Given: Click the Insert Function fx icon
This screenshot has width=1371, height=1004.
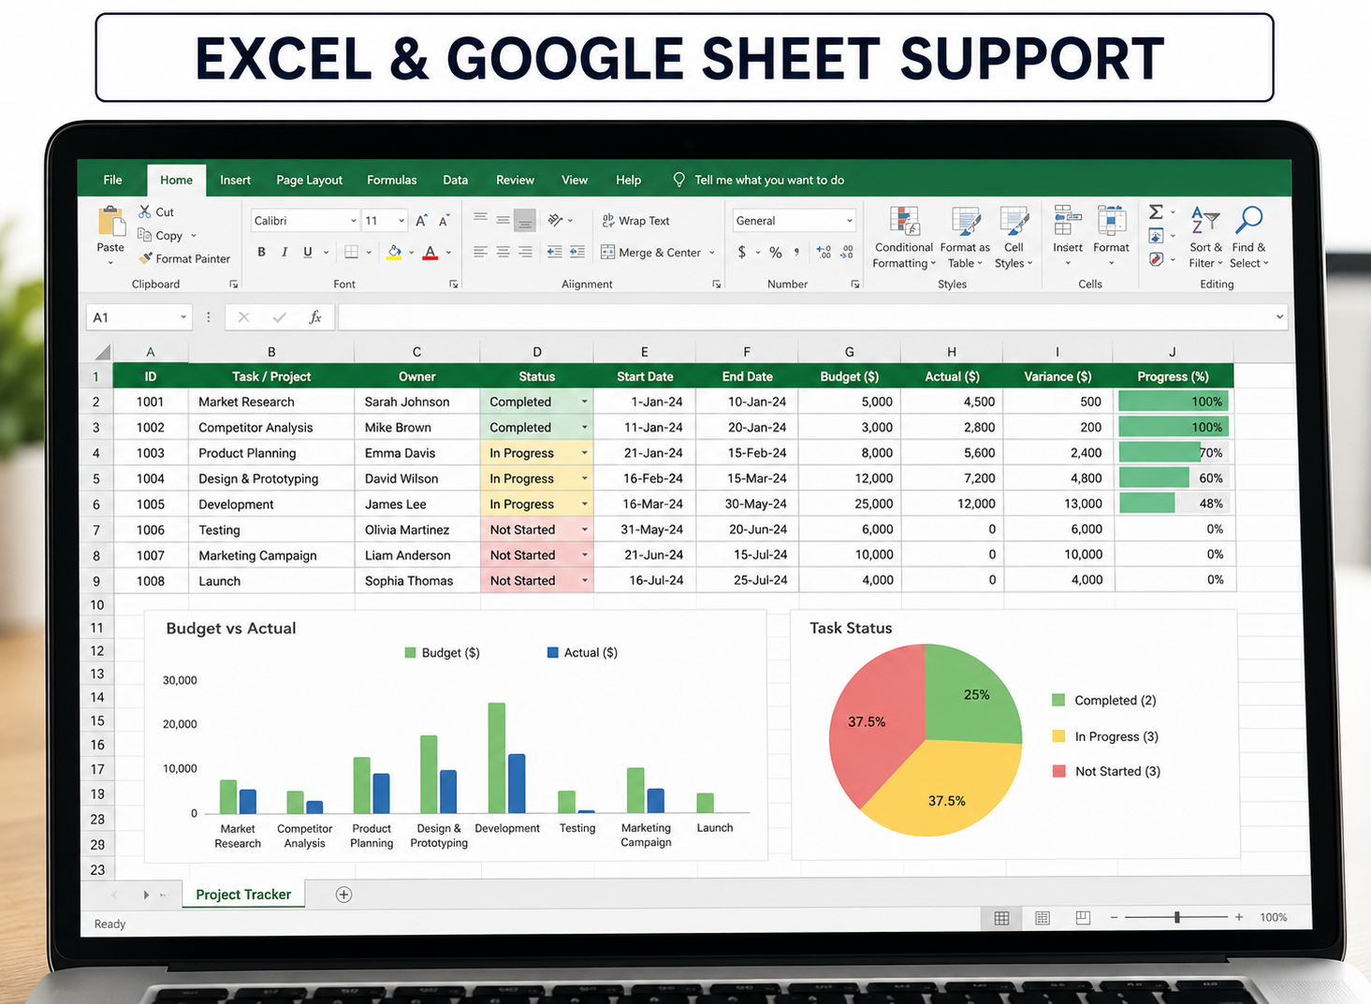Looking at the screenshot, I should pyautogui.click(x=315, y=317).
